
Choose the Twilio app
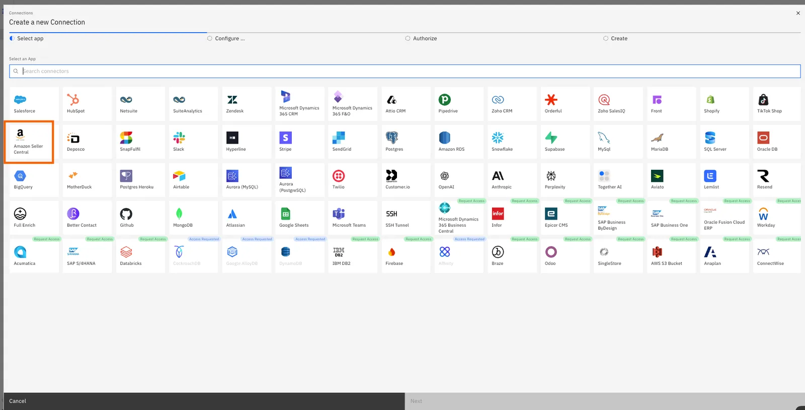[x=353, y=180]
